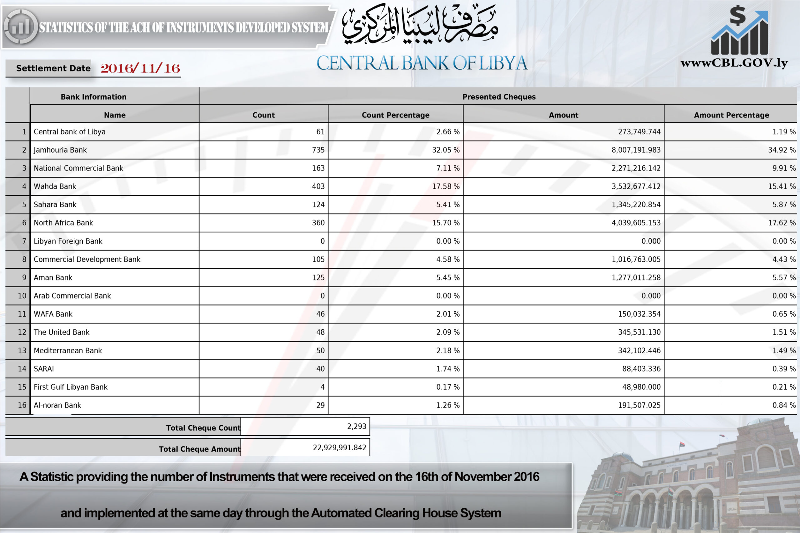Click the bank building photo
Viewport: 800px width, 533px height.
(687, 476)
